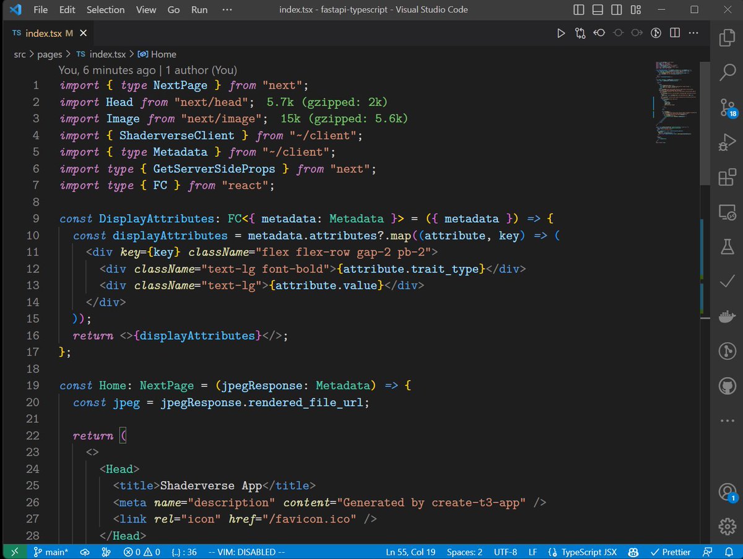
Task: Click the minimap code overview
Action: (x=677, y=102)
